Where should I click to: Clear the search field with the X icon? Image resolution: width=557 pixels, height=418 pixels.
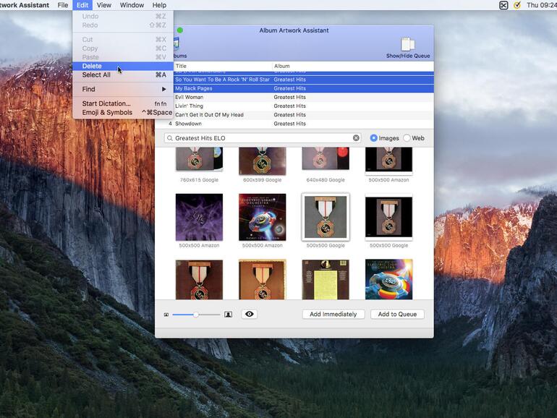click(356, 138)
